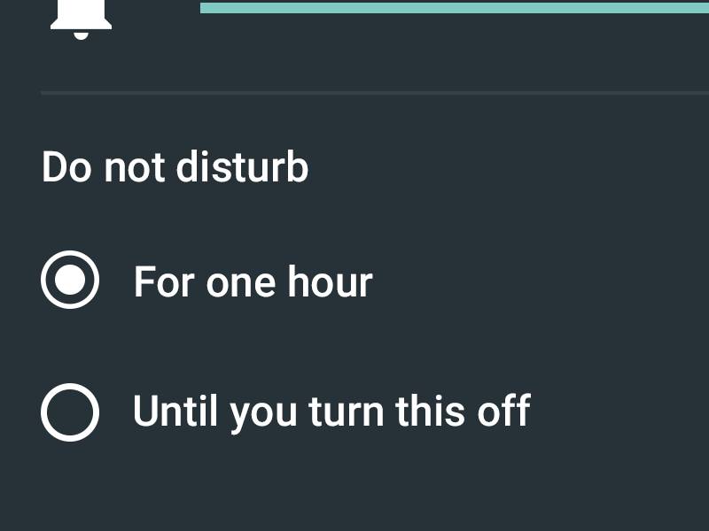
Task: Choose the one-hour Do not disturb duration
Action: (x=70, y=281)
